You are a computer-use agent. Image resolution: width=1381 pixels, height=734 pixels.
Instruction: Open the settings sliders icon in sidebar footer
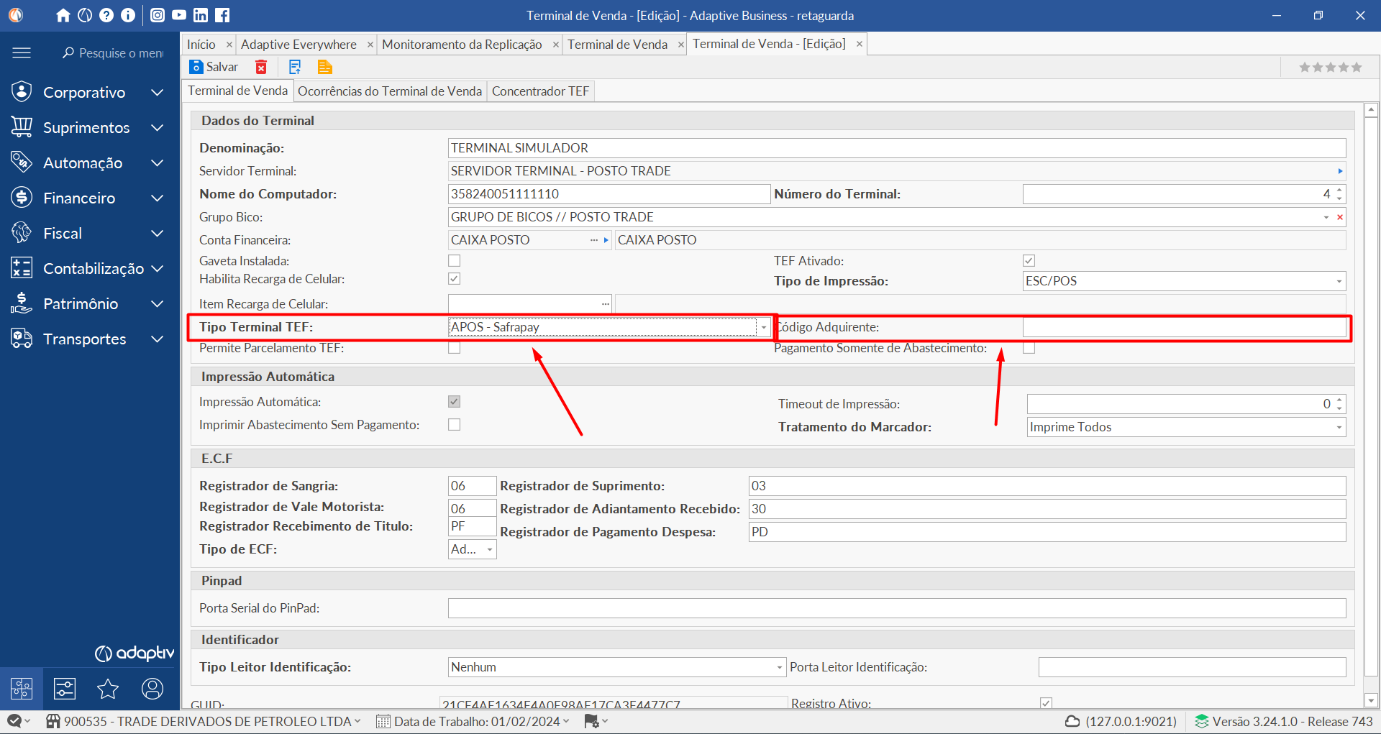(x=65, y=689)
